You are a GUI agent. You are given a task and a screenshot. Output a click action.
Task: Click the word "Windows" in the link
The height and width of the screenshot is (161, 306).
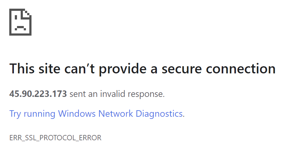pos(77,114)
